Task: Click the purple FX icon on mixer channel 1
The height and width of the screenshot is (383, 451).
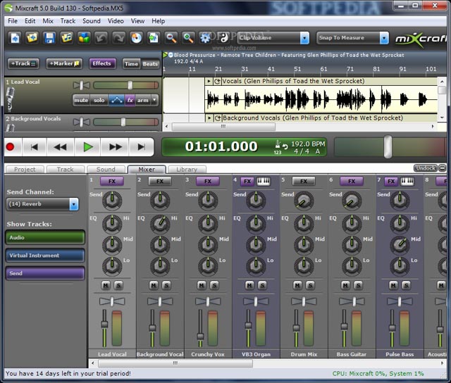Action: [112, 182]
